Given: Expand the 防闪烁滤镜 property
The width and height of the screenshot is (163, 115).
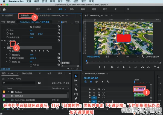Looking at the screenshot, I should 4,37.
